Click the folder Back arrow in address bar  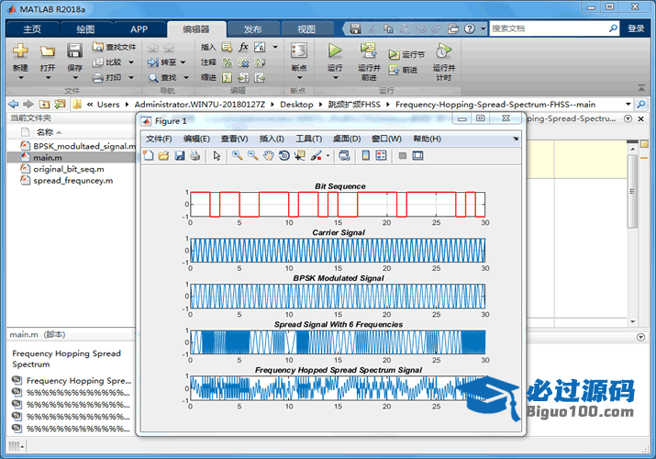[x=14, y=104]
